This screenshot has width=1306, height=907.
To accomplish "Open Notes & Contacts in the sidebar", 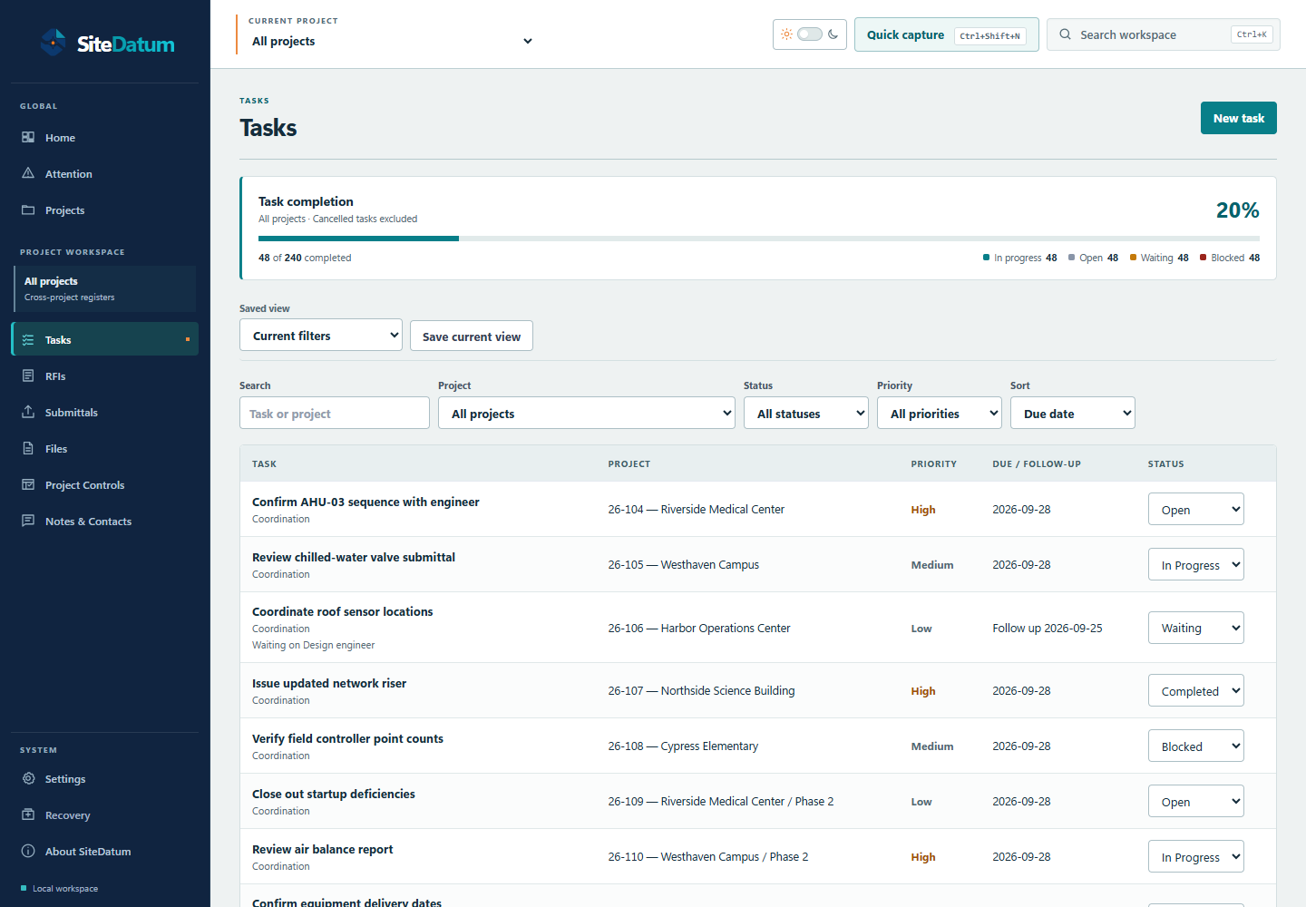I will pos(105,521).
